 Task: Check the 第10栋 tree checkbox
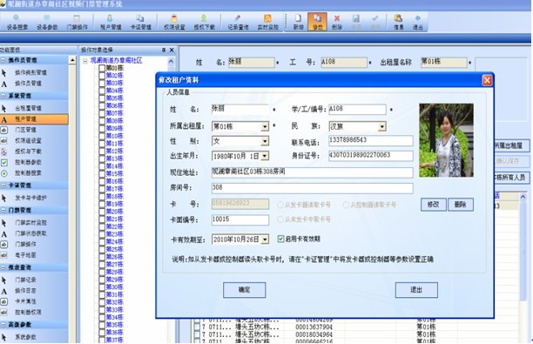[102, 136]
